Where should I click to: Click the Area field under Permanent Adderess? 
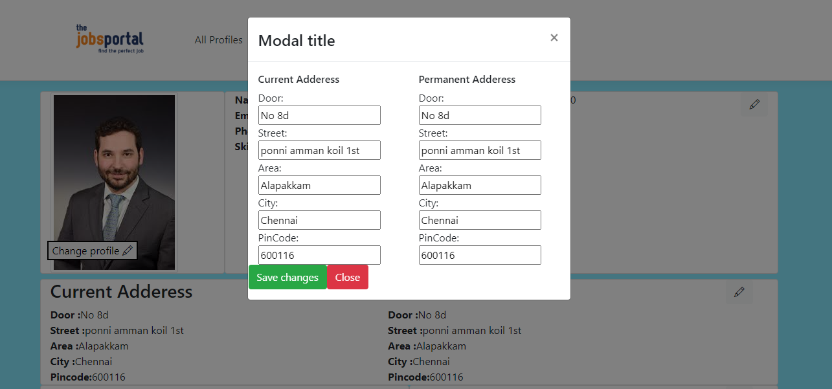(x=479, y=184)
